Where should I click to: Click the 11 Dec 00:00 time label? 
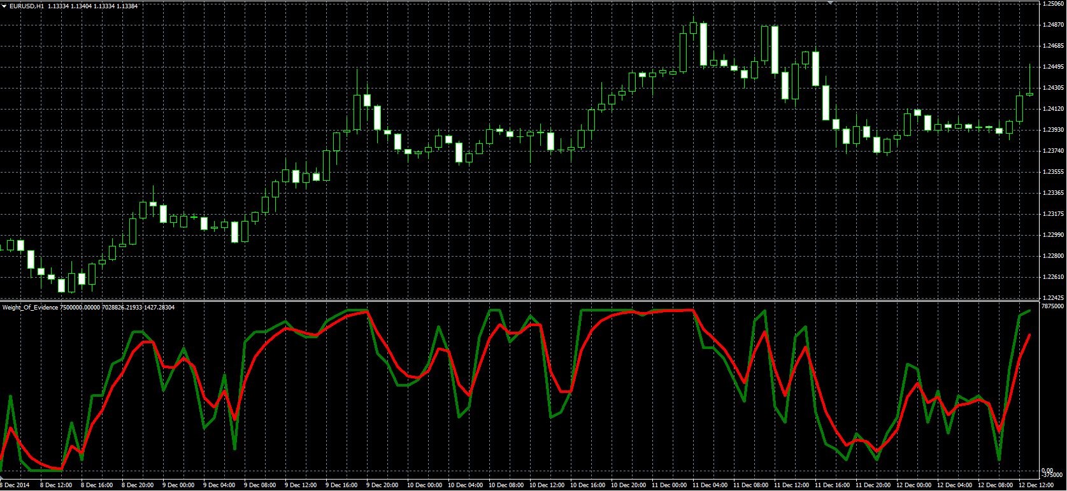669,485
